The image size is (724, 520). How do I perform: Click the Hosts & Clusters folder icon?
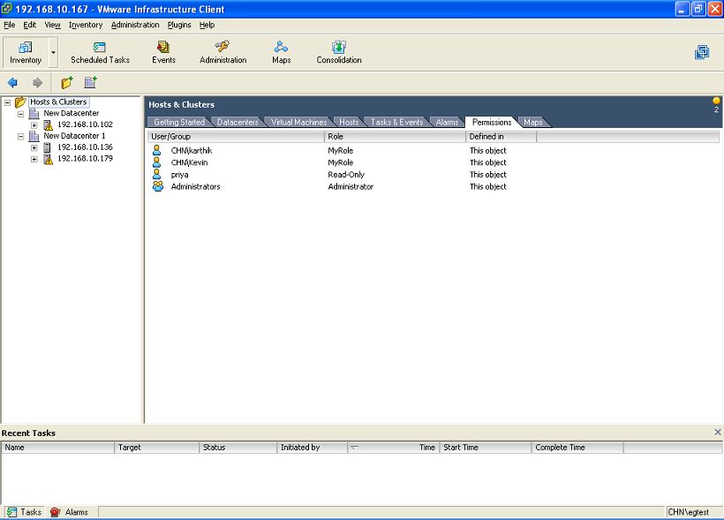20,102
